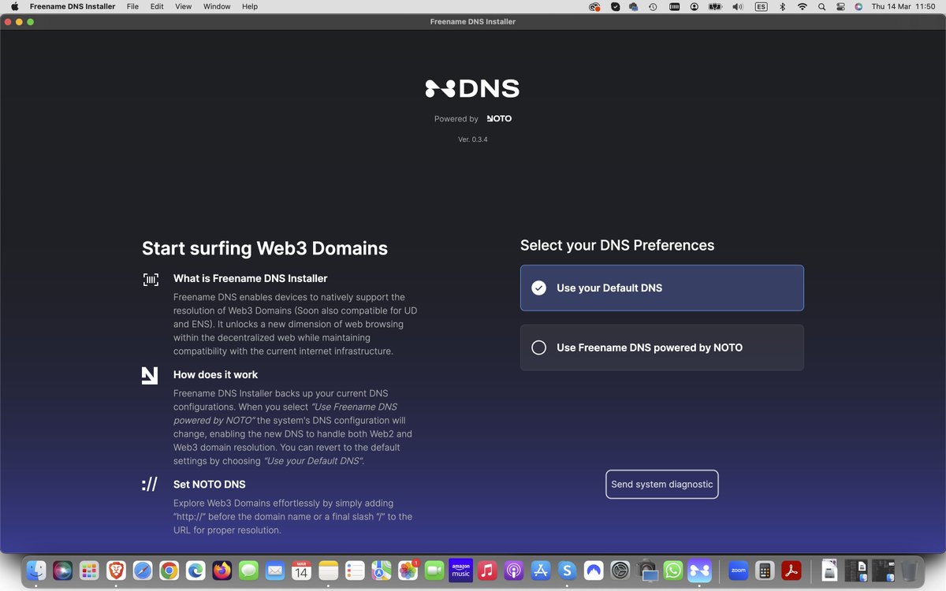Open Adobe Acrobat from the Dock
Screen dimensions: 946x591
pos(791,570)
